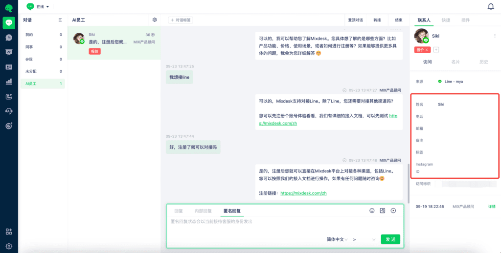This screenshot has height=253, width=501.
Task: Select the 名片 sub-tab
Action: click(x=455, y=62)
